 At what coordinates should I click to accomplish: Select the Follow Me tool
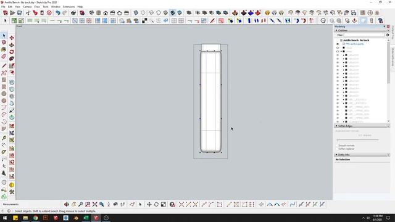12,59
